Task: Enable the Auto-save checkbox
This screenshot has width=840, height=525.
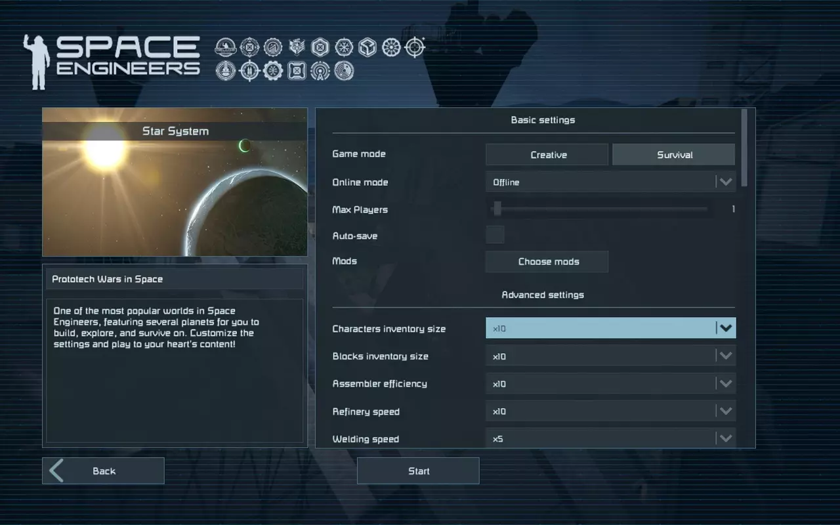Action: 495,235
